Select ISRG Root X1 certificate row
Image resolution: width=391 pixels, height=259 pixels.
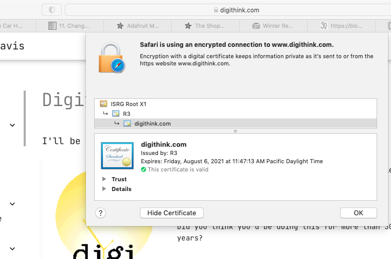coord(236,104)
